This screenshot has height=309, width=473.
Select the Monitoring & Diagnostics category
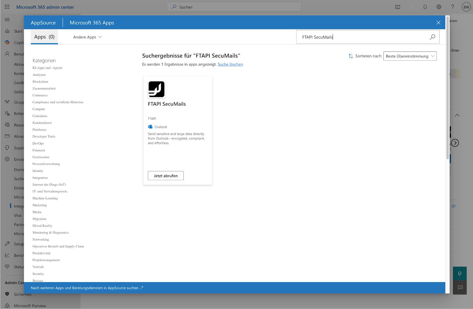(x=51, y=233)
